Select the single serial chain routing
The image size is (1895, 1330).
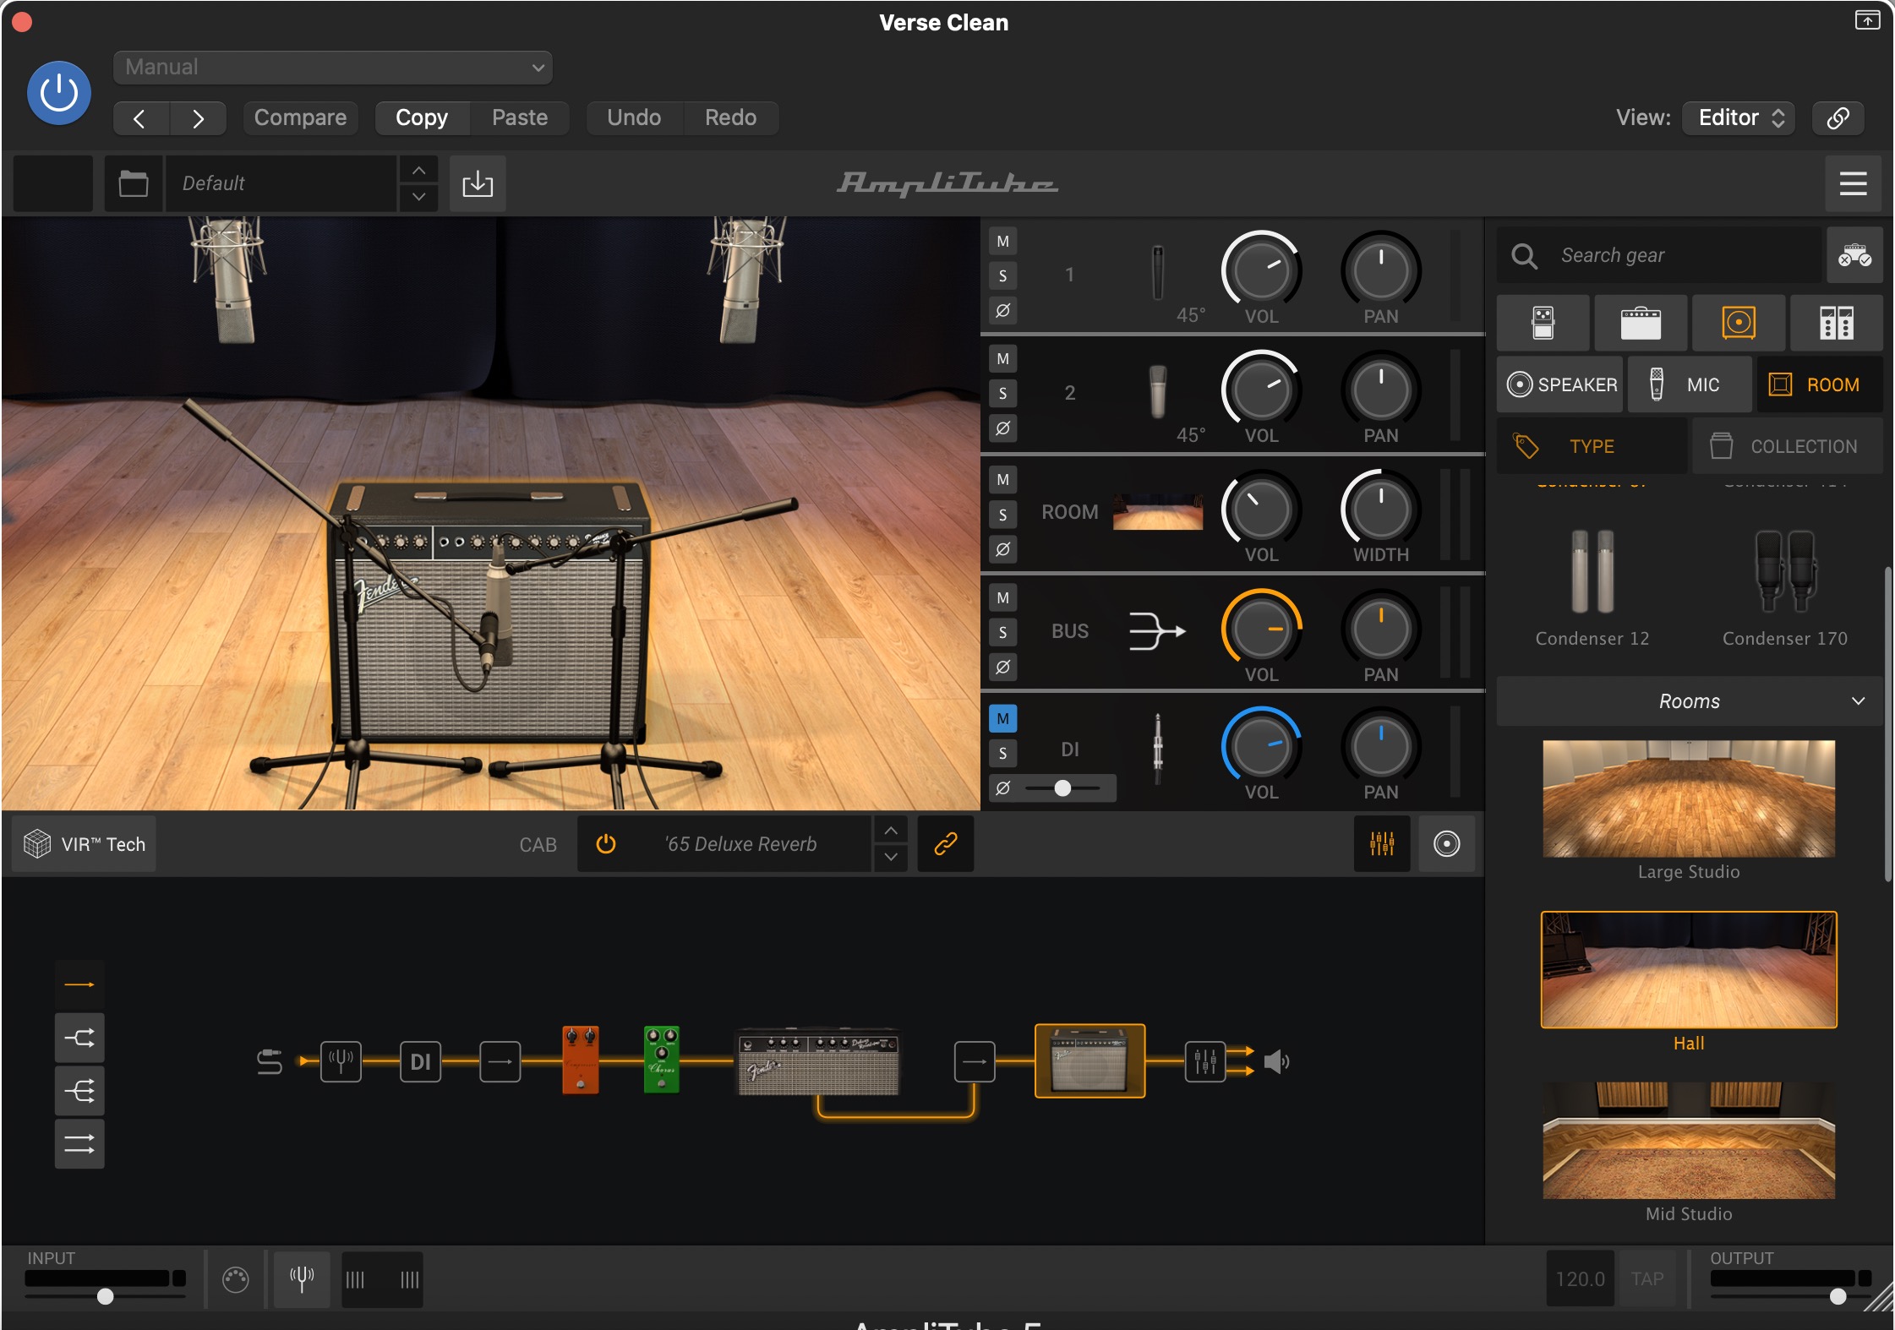tap(79, 984)
